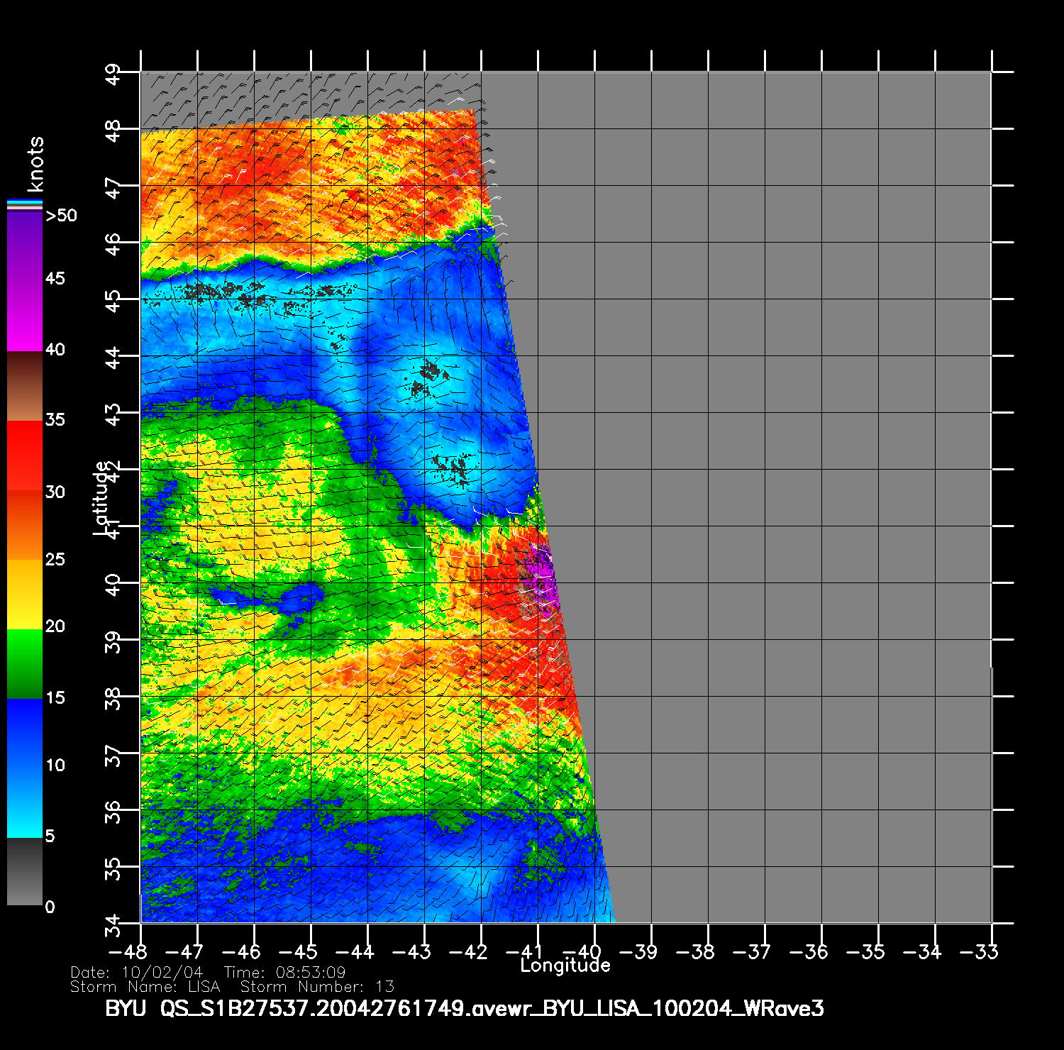Click latitude tick label '46'
This screenshot has width=1064, height=1050.
point(113,245)
